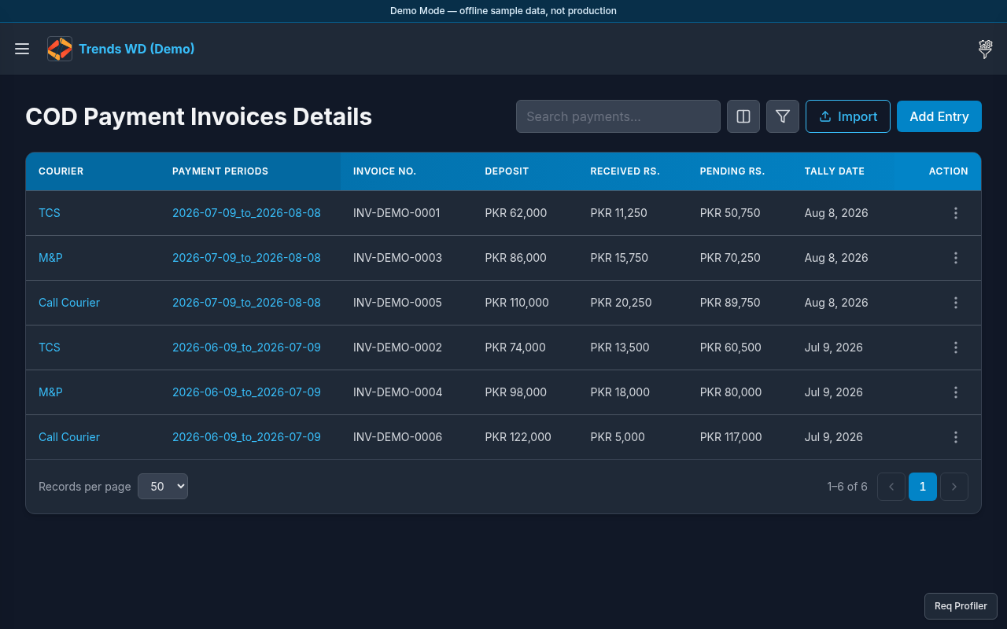
Task: Click the Trends WD logo icon
Action: [60, 49]
